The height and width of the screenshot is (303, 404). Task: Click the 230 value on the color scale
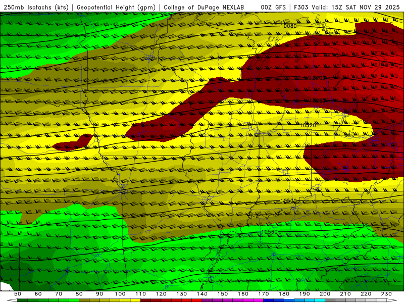tap(386, 294)
